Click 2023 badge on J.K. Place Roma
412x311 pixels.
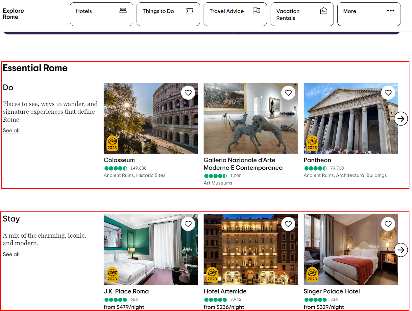(112, 275)
